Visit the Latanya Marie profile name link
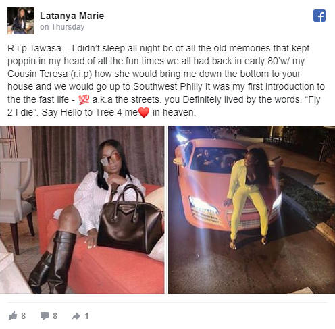The height and width of the screenshot is (329, 335). pyautogui.click(x=72, y=16)
